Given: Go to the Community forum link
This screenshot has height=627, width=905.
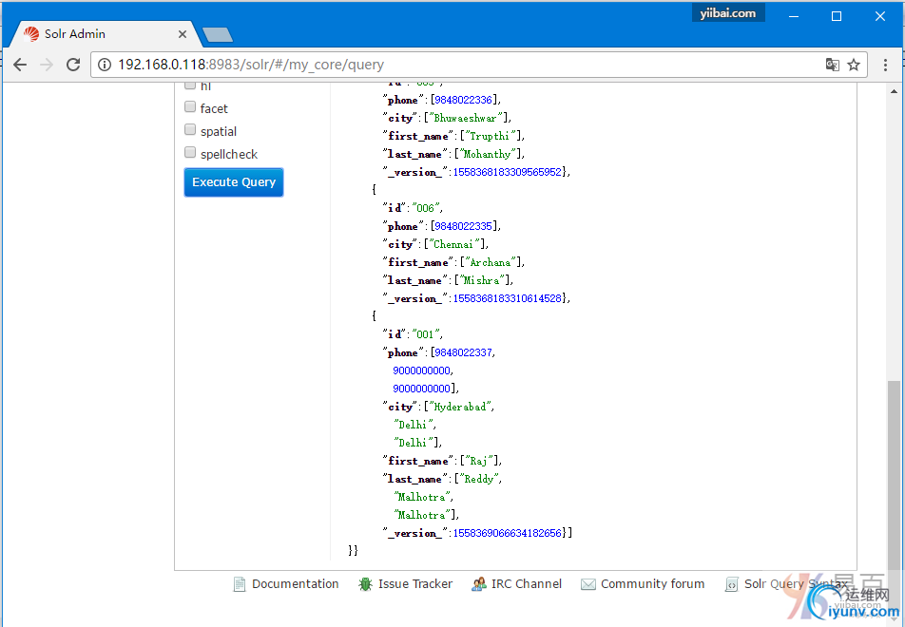Looking at the screenshot, I should pos(653,583).
